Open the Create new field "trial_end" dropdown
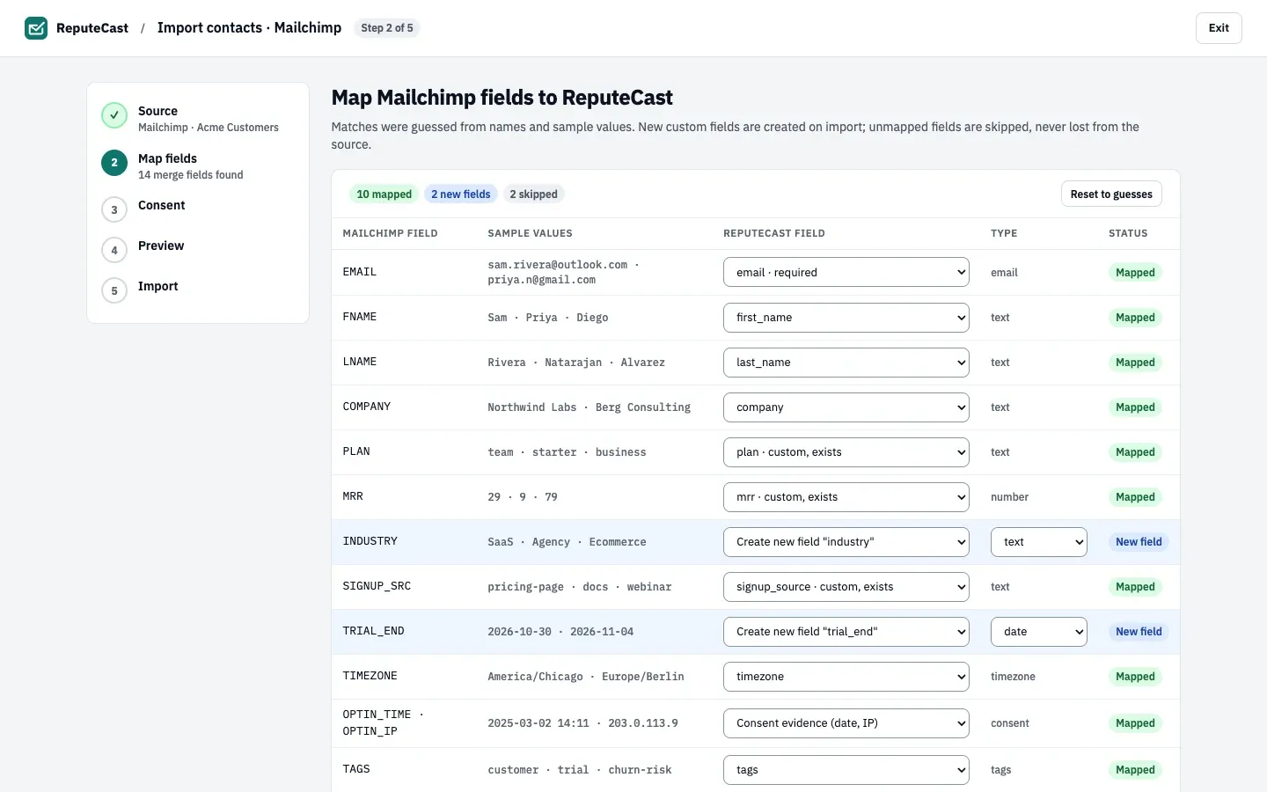 click(846, 632)
